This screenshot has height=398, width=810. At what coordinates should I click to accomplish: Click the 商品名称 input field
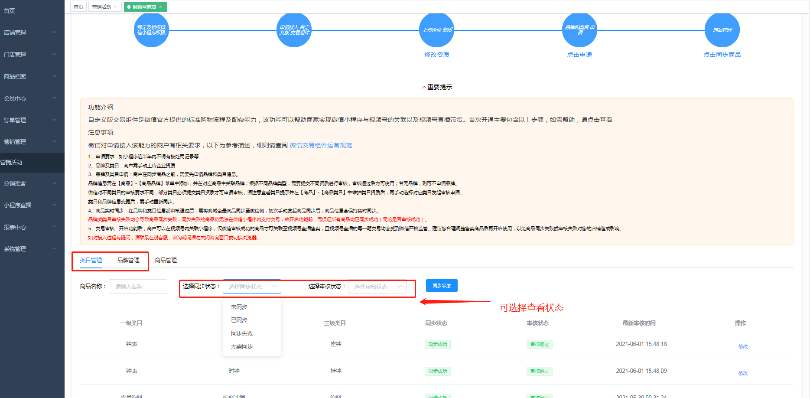[x=138, y=287]
